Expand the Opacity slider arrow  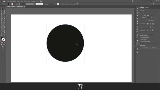(x=53, y=4)
